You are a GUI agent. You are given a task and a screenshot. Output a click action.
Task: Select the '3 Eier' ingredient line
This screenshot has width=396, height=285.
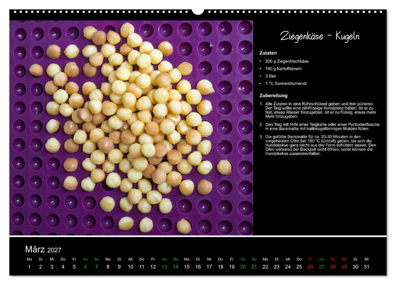[x=270, y=76]
